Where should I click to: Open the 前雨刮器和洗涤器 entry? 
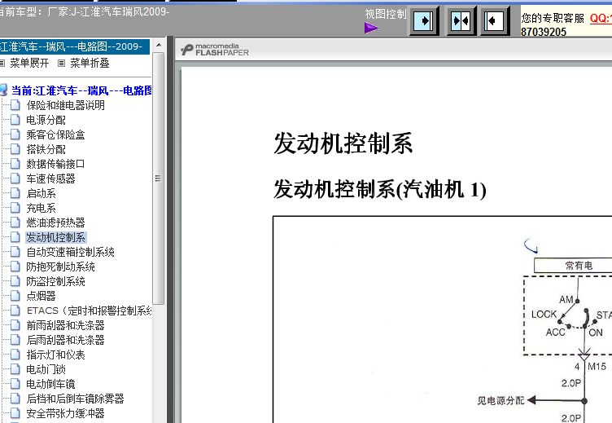[x=65, y=325]
